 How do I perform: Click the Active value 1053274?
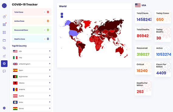pyautogui.click(x=164, y=54)
